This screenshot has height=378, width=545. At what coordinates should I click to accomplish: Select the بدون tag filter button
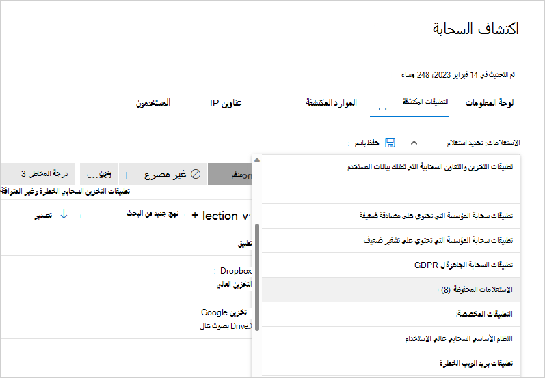pos(99,174)
